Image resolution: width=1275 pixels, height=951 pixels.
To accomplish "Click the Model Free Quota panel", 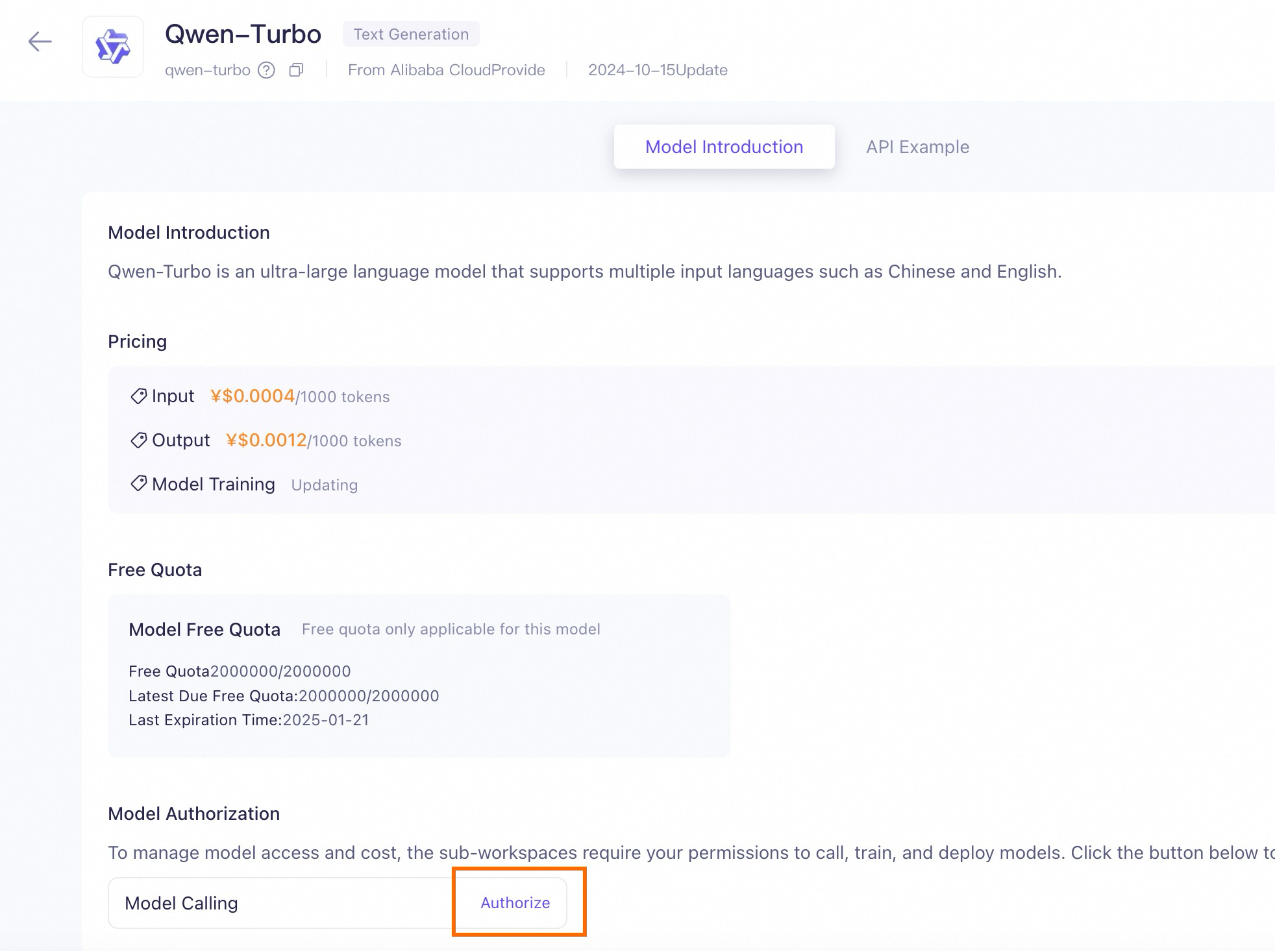I will [419, 675].
